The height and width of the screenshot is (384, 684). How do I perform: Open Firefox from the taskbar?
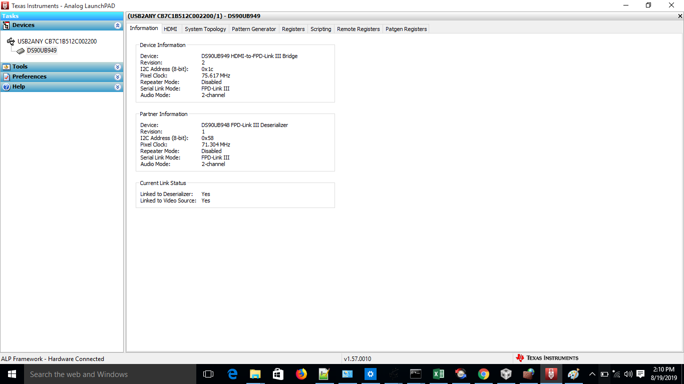301,374
